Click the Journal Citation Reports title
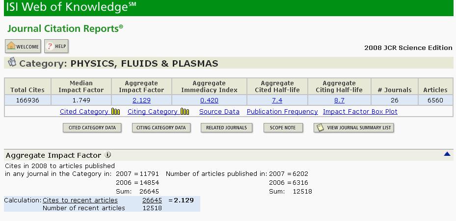This screenshot has height=221, width=456. pos(65,29)
